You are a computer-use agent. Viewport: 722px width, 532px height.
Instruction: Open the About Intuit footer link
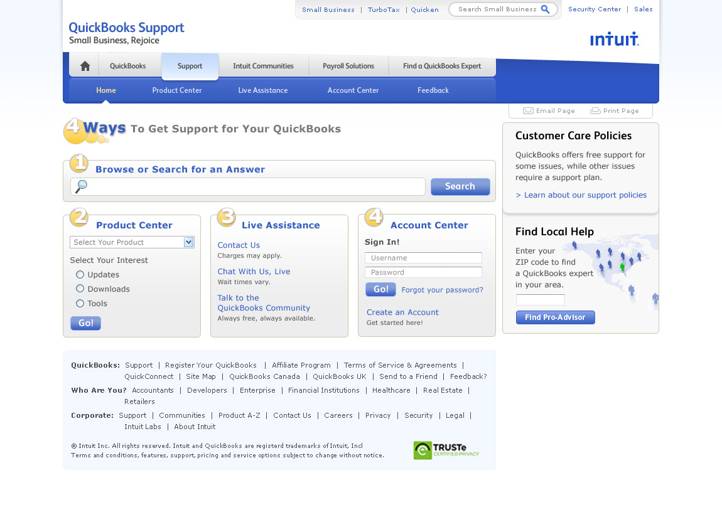pyautogui.click(x=195, y=427)
